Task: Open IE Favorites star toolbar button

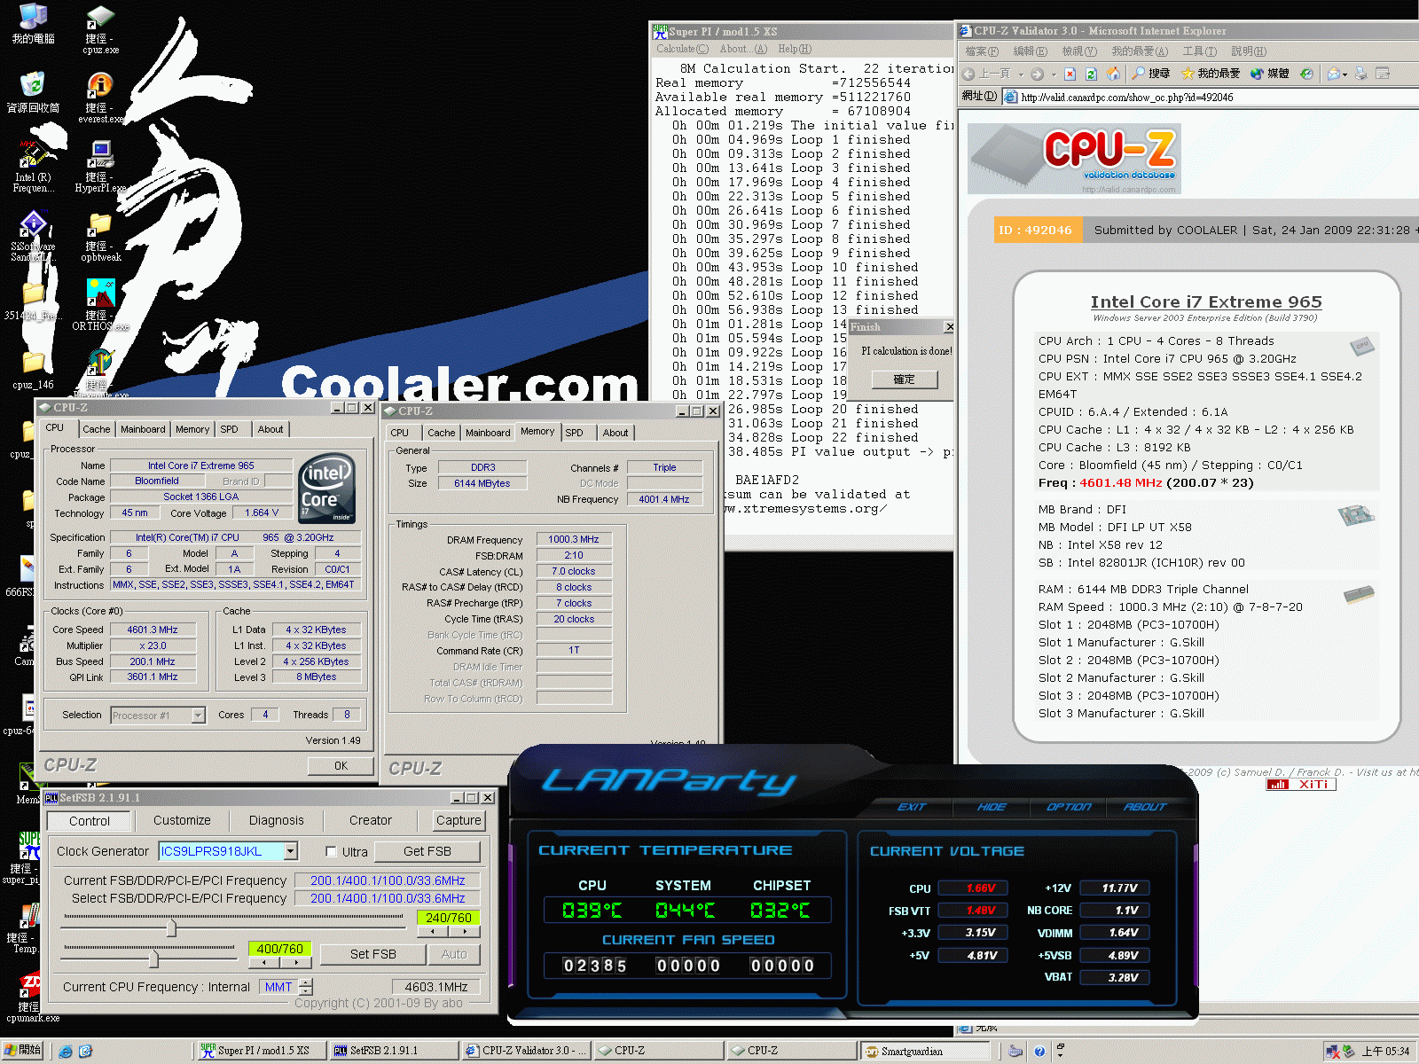Action: tap(1211, 74)
